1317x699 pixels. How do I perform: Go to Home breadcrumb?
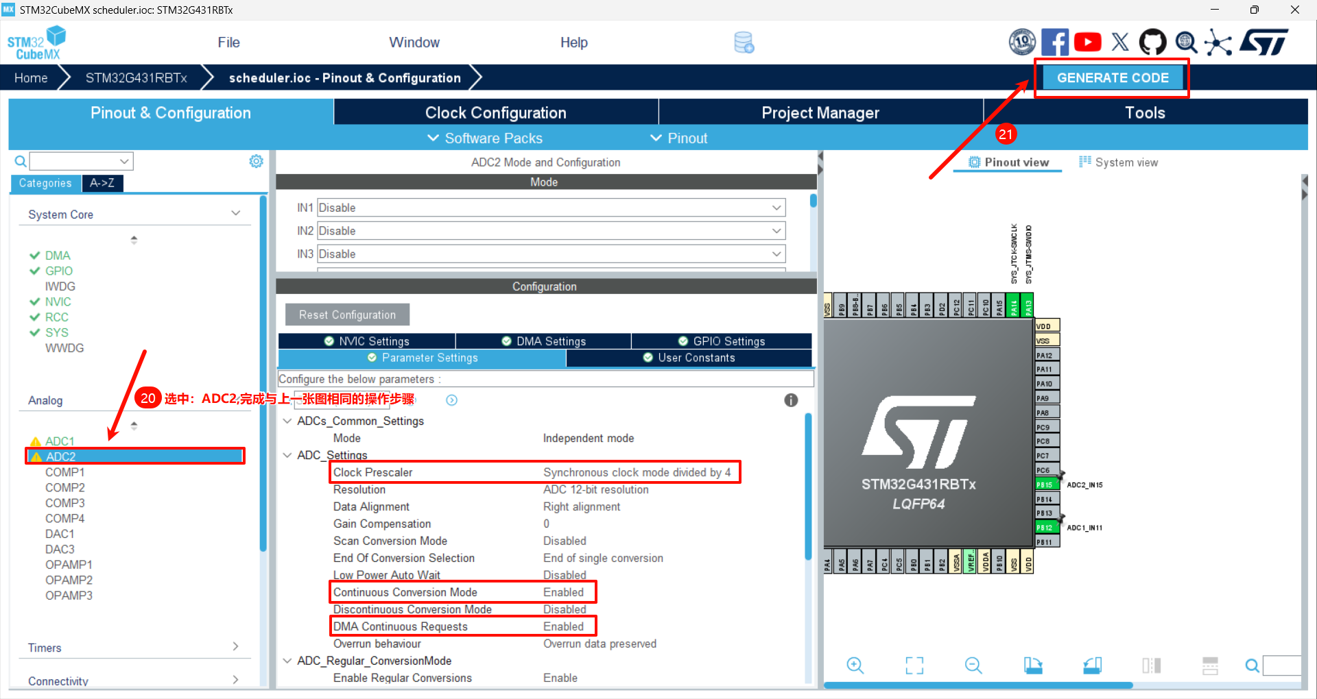click(31, 78)
